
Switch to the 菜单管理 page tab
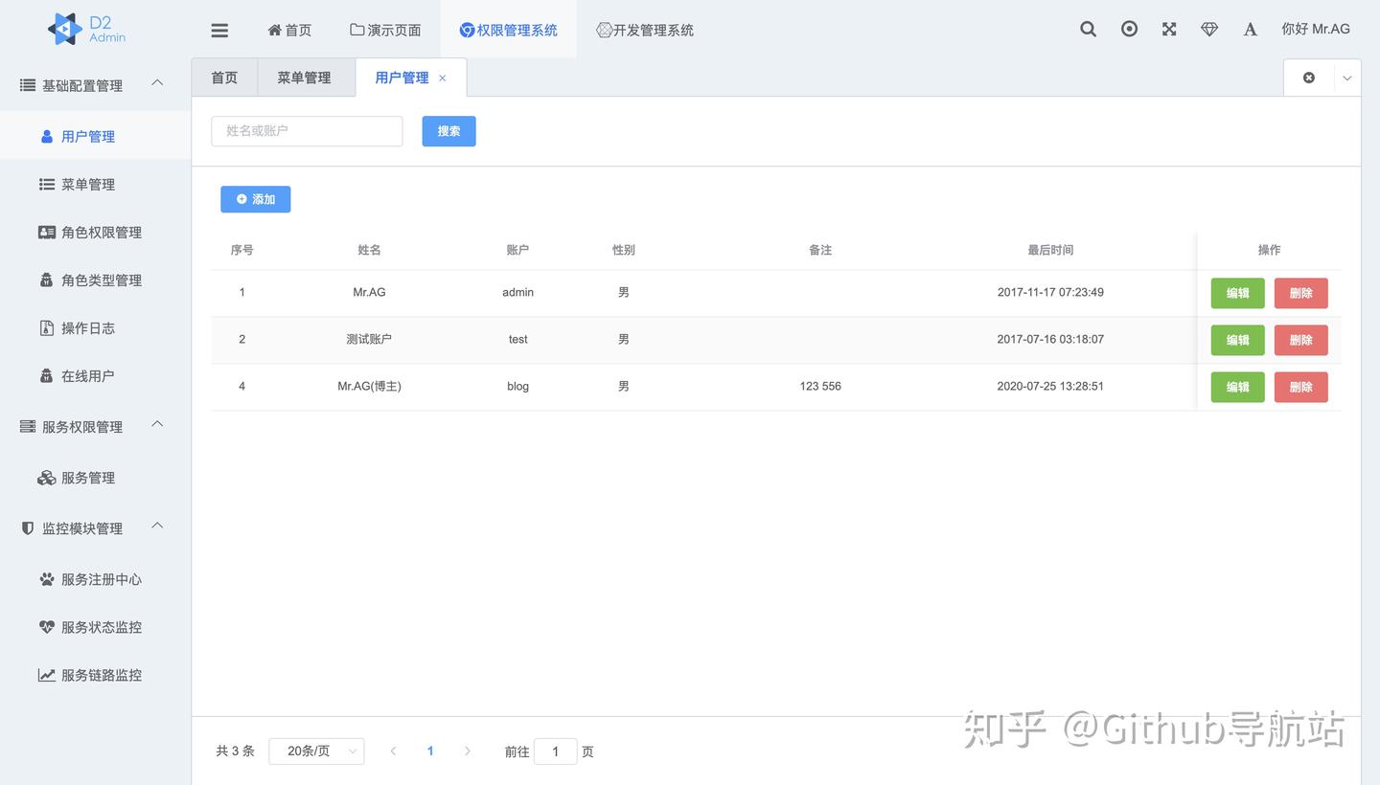(305, 78)
